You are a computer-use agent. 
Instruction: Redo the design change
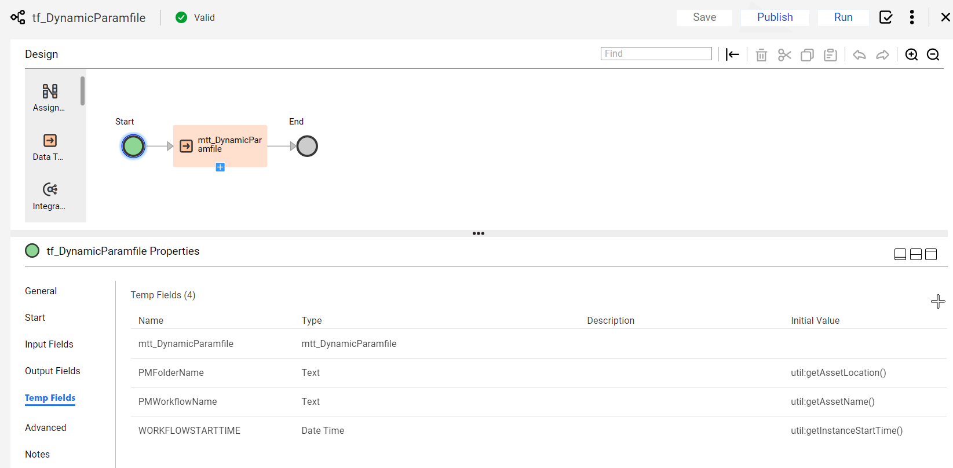[x=882, y=54]
